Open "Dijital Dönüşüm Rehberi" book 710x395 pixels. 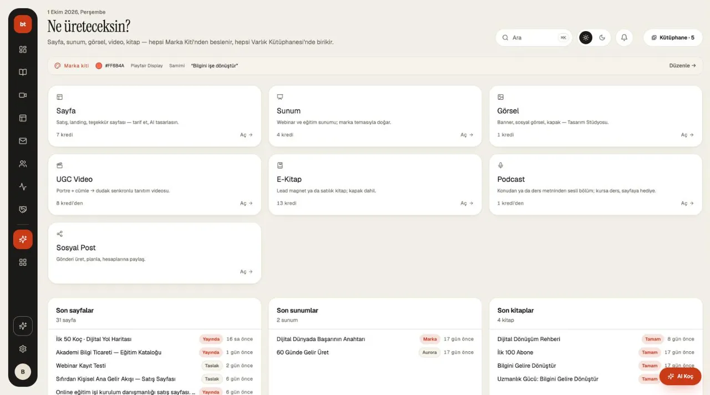point(596,339)
